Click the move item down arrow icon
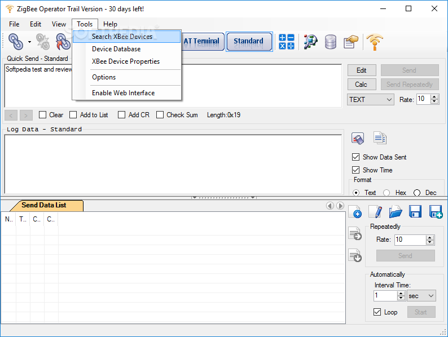448x337 pixels. pos(355,255)
